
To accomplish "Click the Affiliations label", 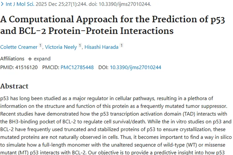I will 12,59.
